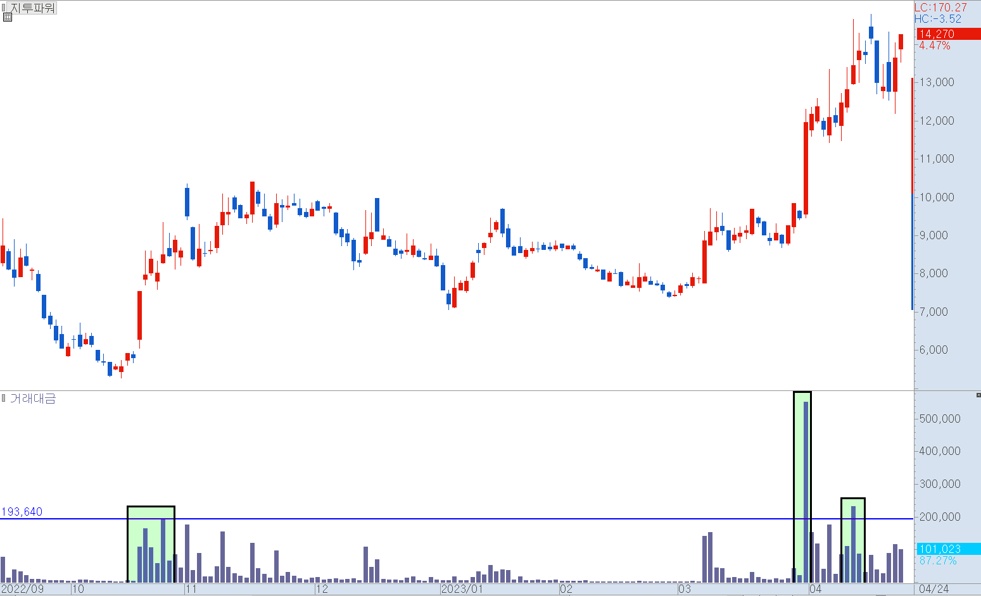981x596 pixels.
Task: Click the 10,000 price axis label
Action: click(x=937, y=197)
